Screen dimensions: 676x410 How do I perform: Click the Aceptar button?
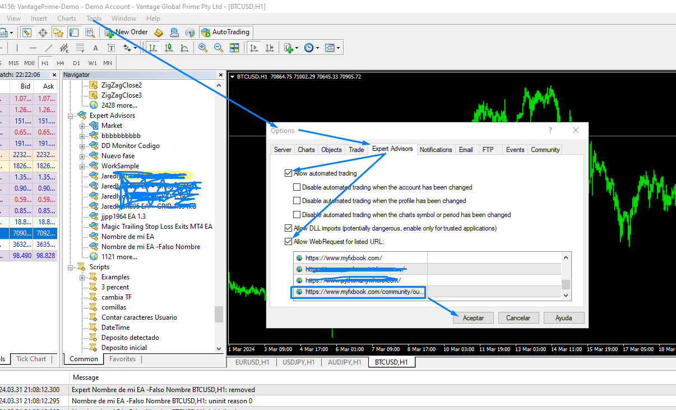pos(473,317)
